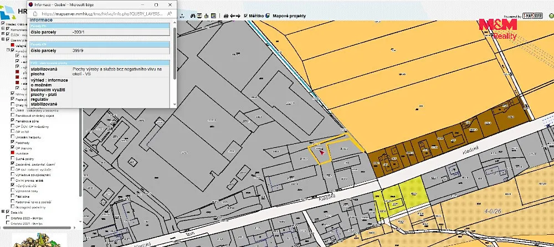Click the Veřejné red layer swatch

[13, 45]
